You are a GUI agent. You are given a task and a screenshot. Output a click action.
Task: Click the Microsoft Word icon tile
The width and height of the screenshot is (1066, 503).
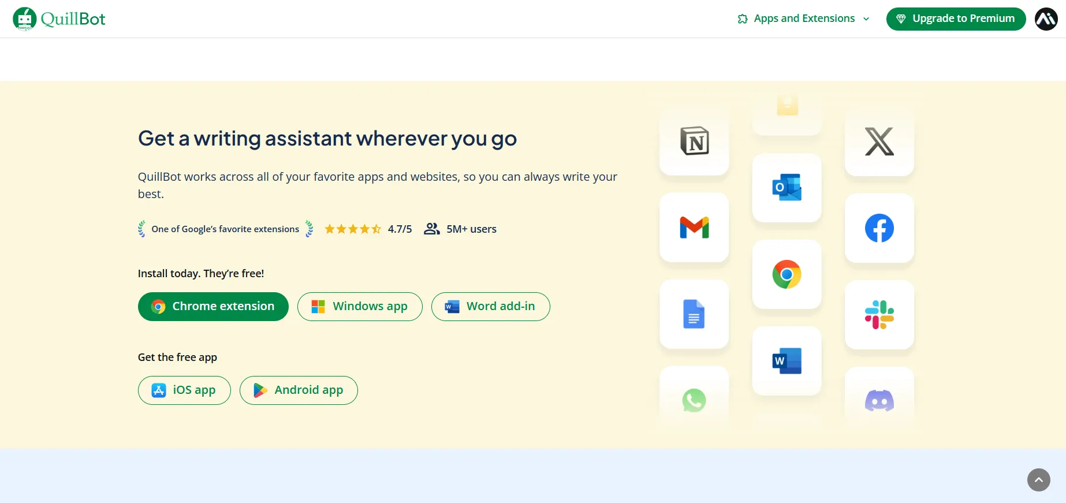point(787,361)
